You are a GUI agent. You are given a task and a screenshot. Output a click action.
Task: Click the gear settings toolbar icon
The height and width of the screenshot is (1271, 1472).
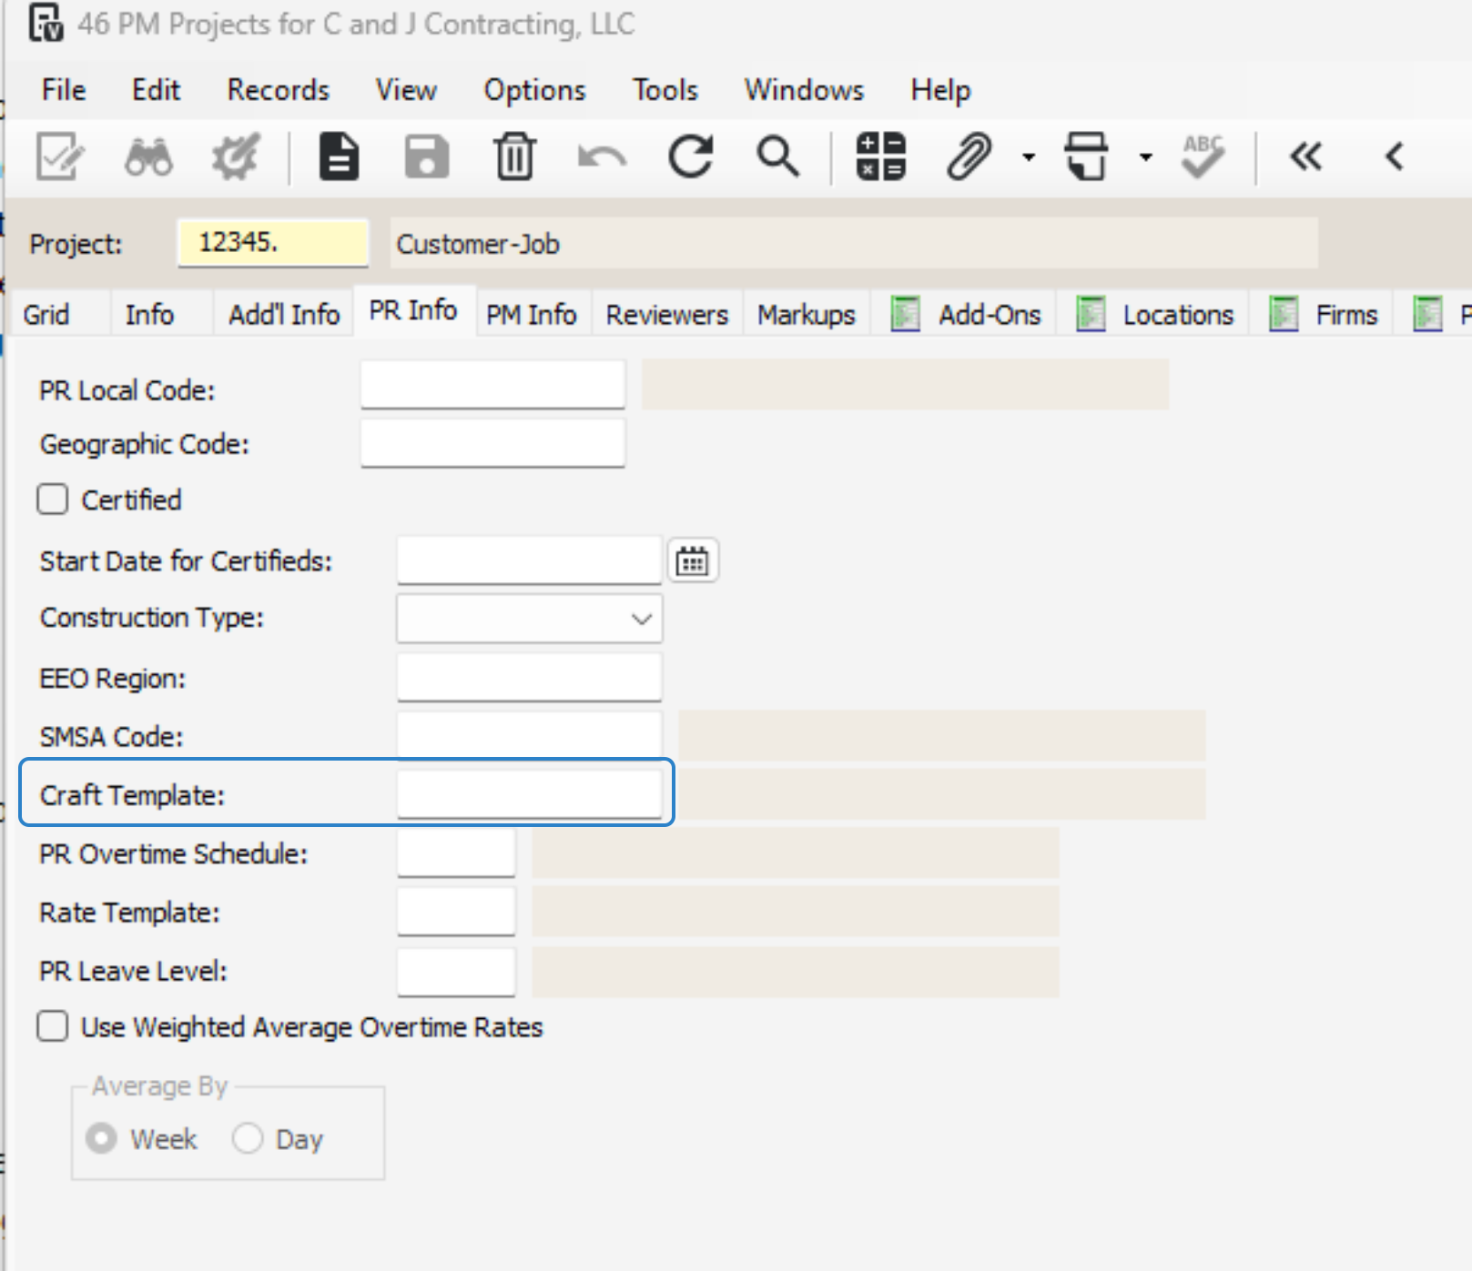click(x=236, y=157)
